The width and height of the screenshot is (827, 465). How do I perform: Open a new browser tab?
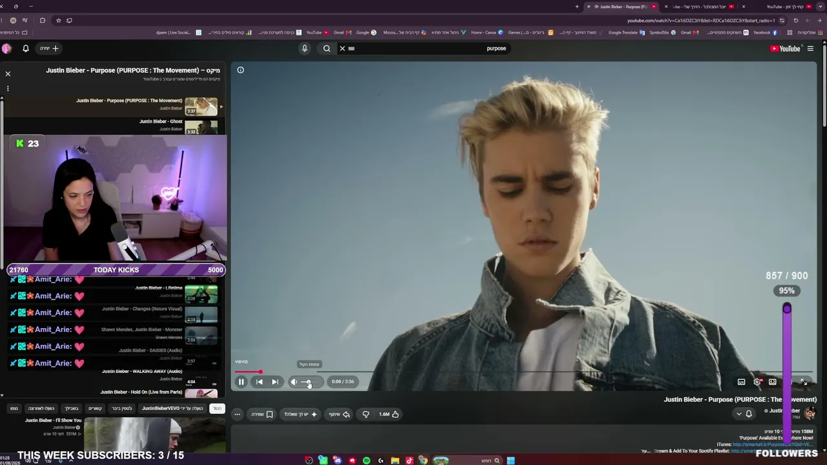(x=577, y=6)
